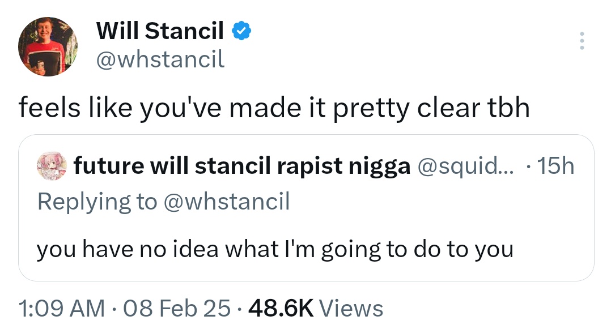The image size is (611, 333).
Task: Open the three-dot more options menu
Action: coord(581,41)
